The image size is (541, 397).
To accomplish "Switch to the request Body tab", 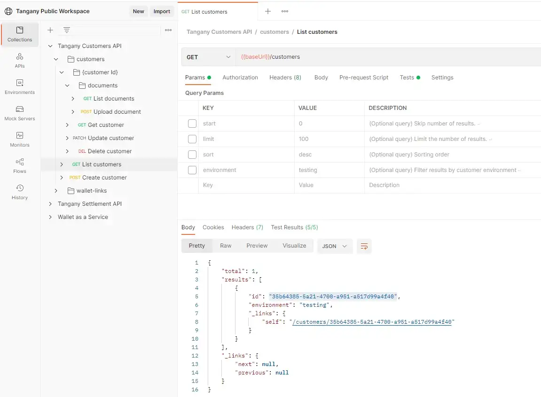I will coord(321,78).
